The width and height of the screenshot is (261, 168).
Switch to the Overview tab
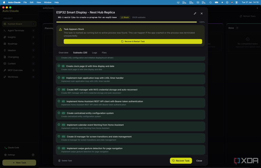[x=63, y=52]
